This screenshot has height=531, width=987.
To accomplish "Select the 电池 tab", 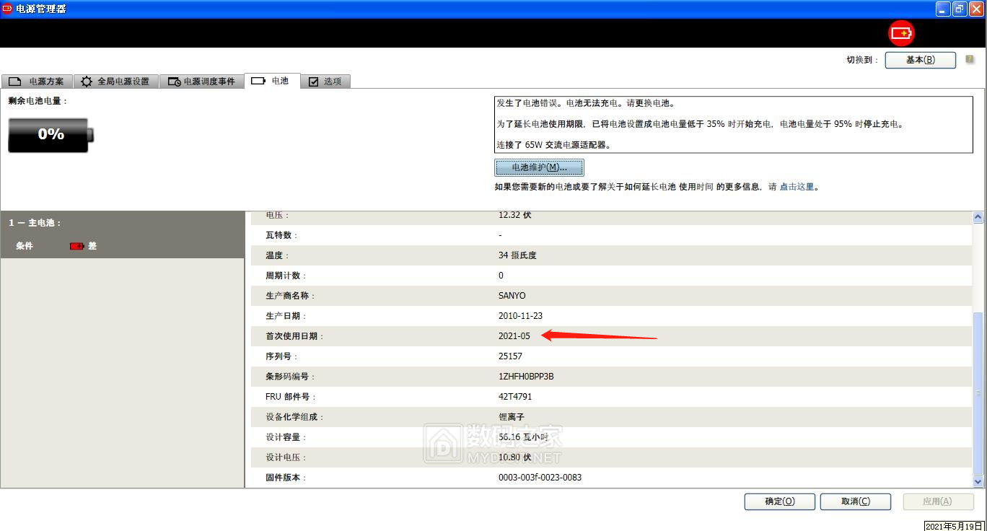I will (271, 81).
